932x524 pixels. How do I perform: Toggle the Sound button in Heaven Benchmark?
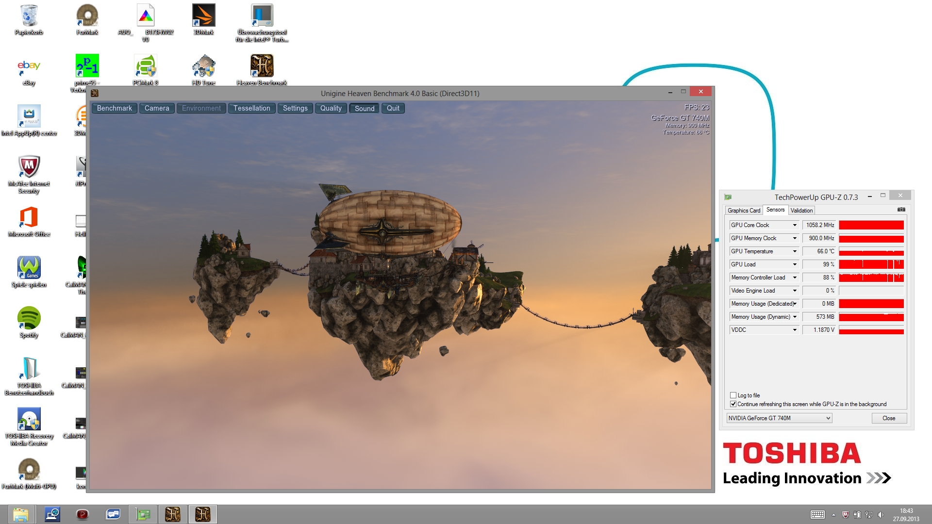365,108
